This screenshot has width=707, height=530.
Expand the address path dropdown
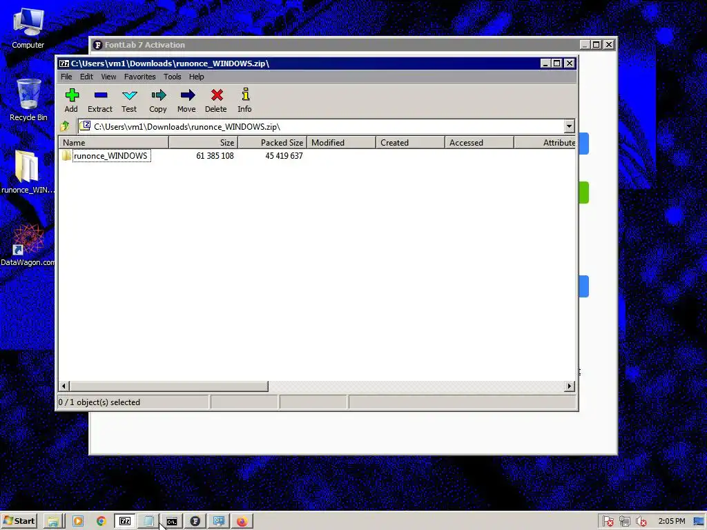(x=569, y=127)
